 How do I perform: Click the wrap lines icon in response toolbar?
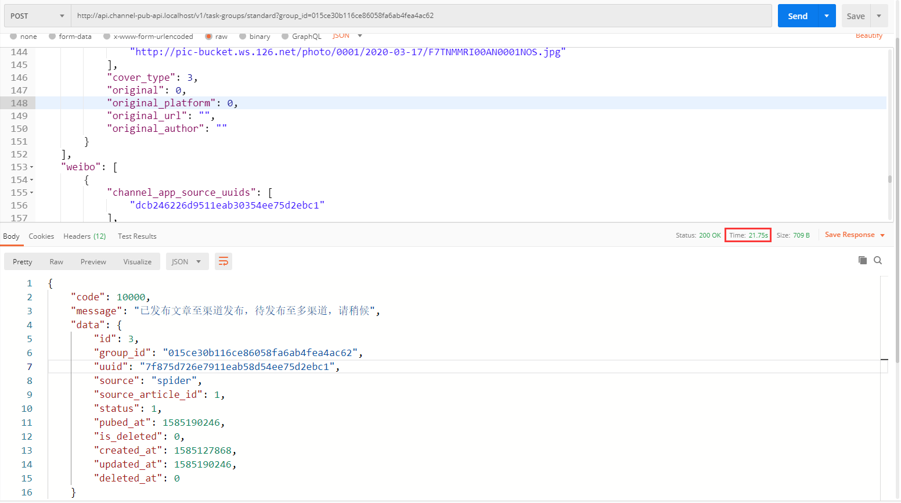click(224, 261)
